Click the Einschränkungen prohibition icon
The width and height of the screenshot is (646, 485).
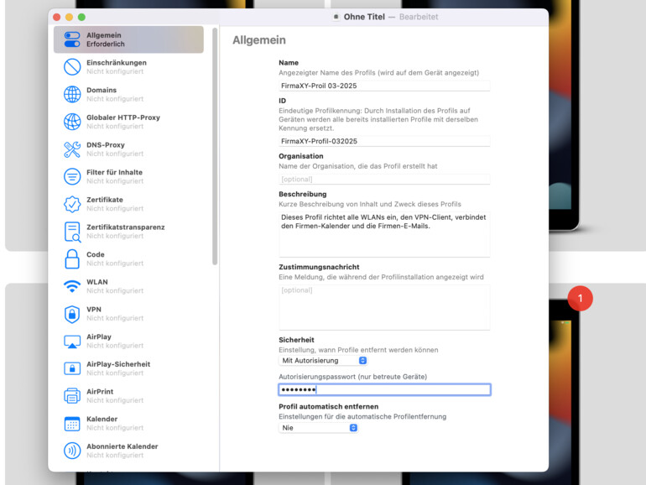72,67
